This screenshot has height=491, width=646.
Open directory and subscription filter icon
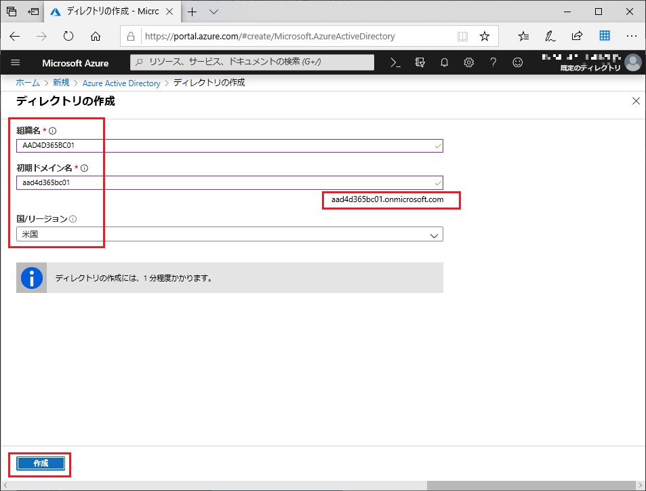(420, 62)
